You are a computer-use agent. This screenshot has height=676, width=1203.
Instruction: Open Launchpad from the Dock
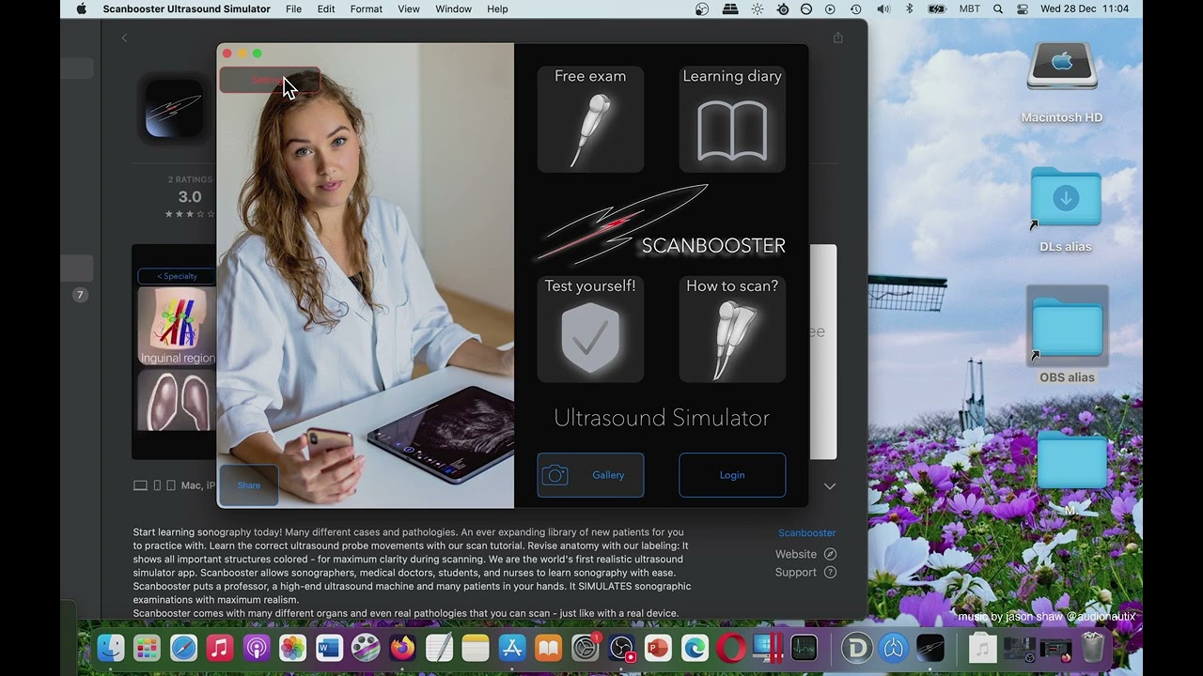click(147, 648)
